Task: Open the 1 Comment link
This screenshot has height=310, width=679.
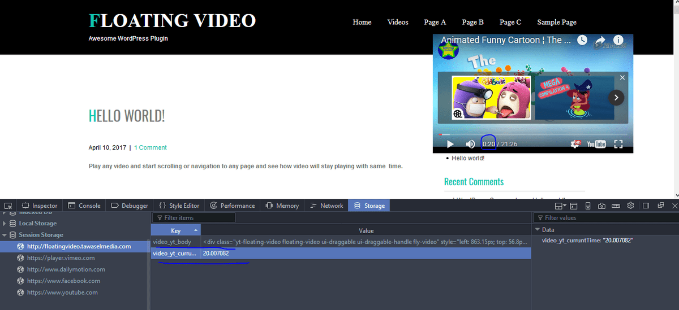Action: 151,147
